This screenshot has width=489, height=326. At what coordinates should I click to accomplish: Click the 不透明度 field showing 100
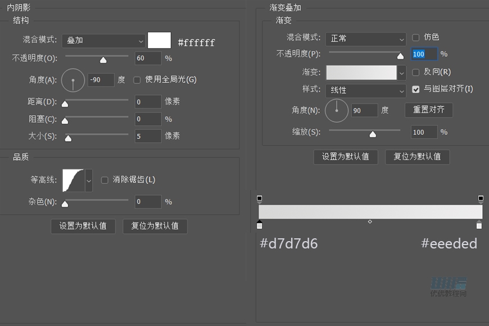[x=424, y=54]
